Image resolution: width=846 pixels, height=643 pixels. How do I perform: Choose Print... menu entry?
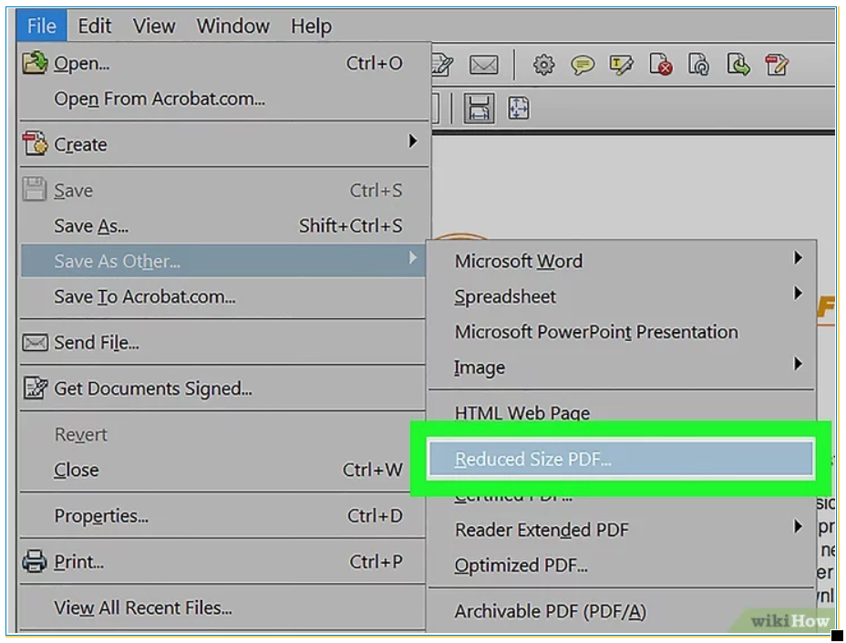222,562
